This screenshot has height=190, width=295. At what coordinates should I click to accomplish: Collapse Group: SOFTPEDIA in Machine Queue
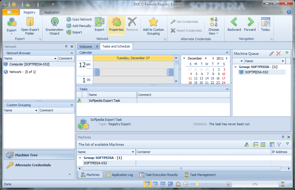point(236,67)
